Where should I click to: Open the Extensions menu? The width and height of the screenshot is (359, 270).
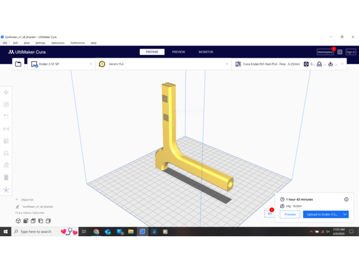(58, 43)
